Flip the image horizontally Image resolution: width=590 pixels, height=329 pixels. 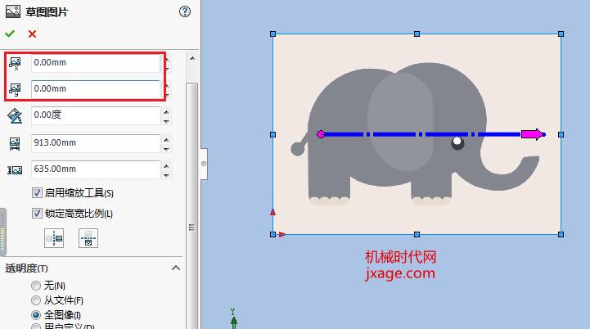(54, 238)
